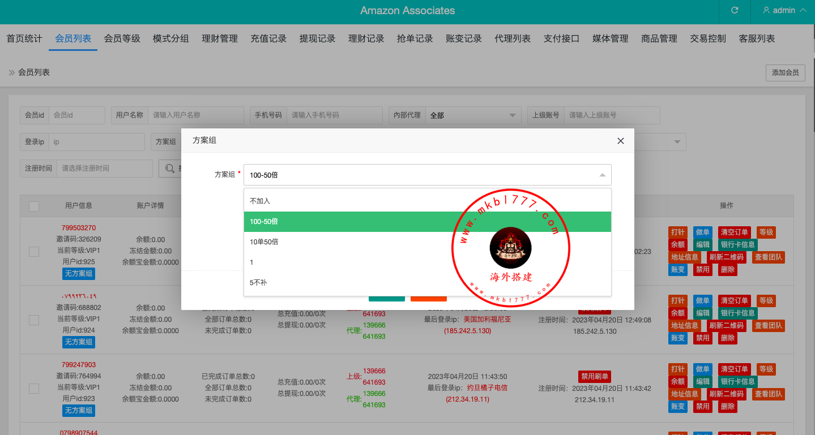Viewport: 815px width, 435px height.
Task: Click the 用户名称 input field
Action: 195,115
